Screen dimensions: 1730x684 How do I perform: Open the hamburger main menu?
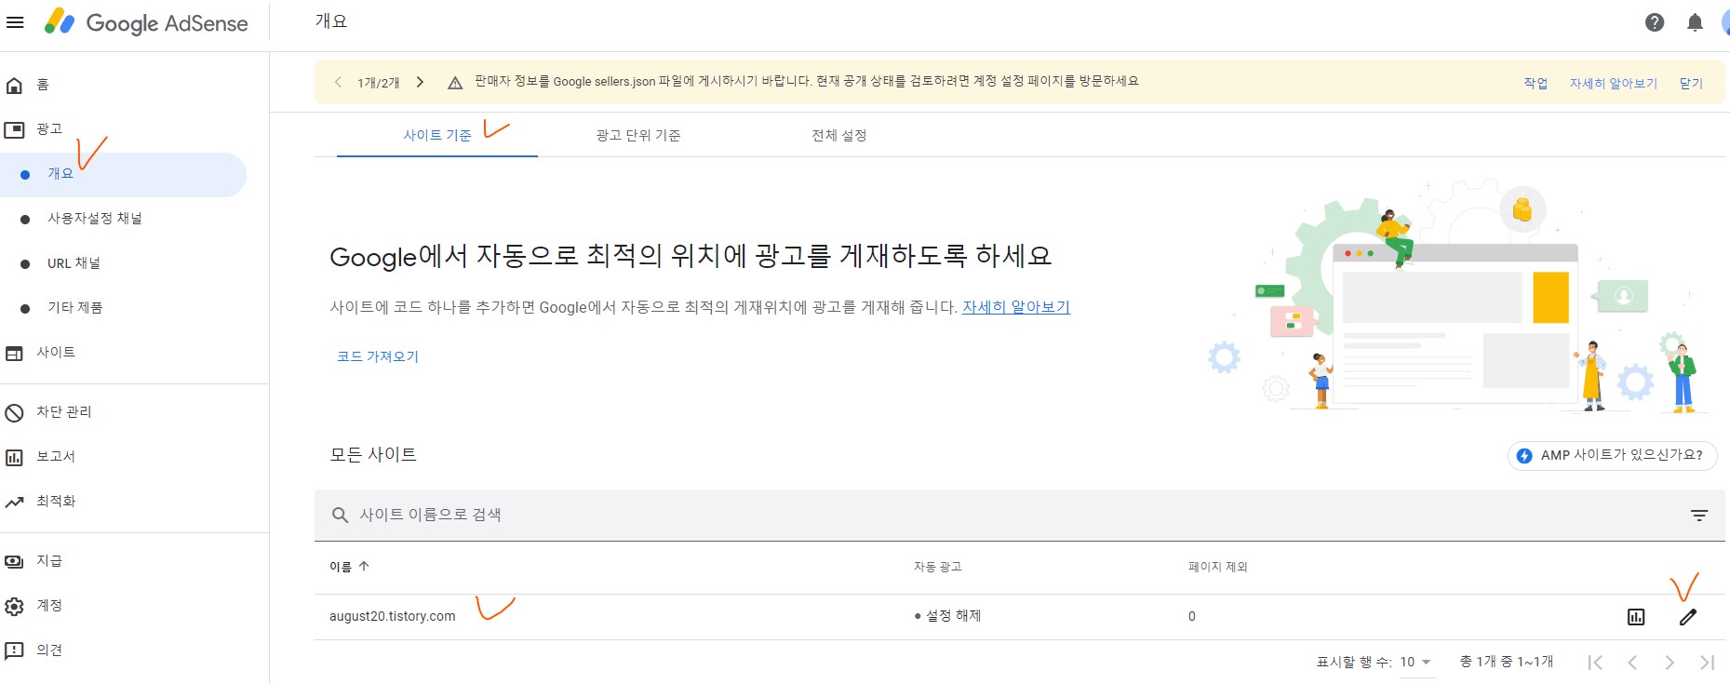tap(15, 22)
